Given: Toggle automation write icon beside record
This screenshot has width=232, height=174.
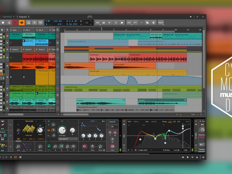Looking at the screenshot, I should (9, 23).
